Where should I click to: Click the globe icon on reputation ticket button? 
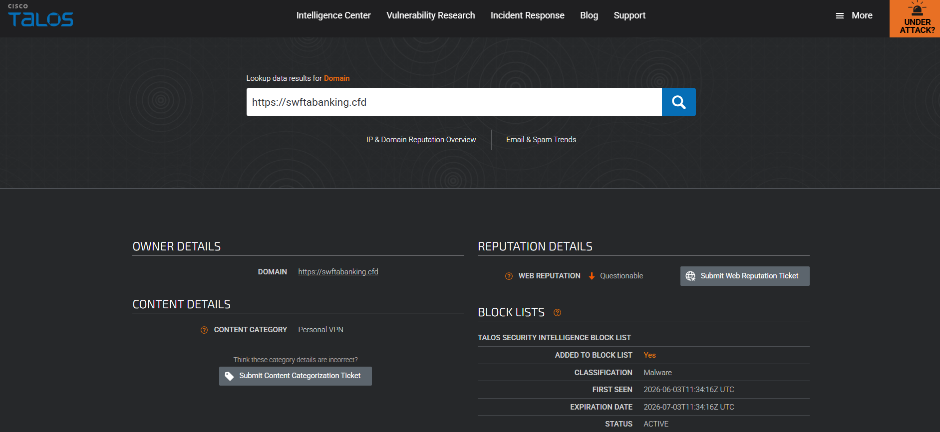pos(690,276)
